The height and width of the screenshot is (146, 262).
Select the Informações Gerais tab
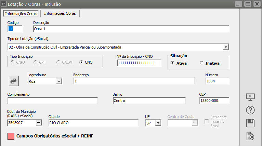[21, 14]
